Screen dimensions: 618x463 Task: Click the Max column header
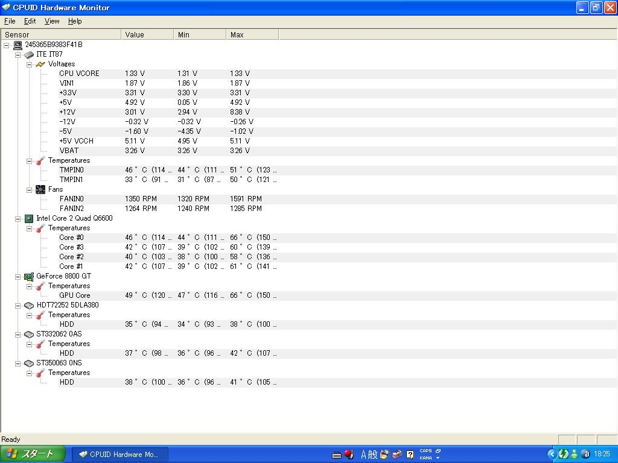tap(252, 34)
